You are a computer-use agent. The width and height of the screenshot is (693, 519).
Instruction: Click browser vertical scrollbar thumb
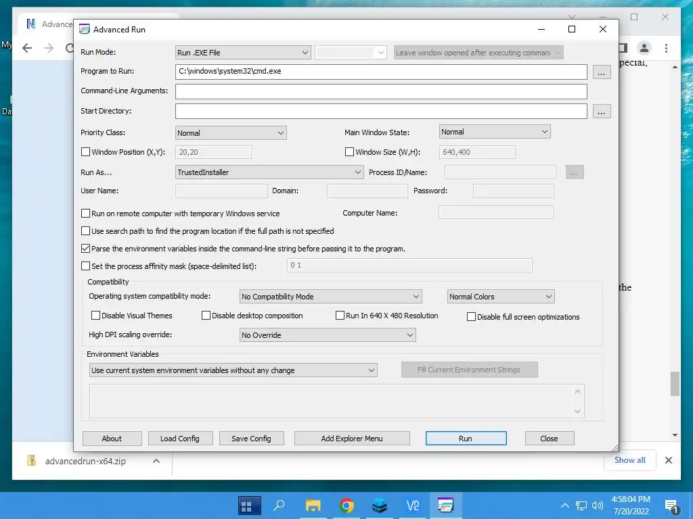[675, 384]
